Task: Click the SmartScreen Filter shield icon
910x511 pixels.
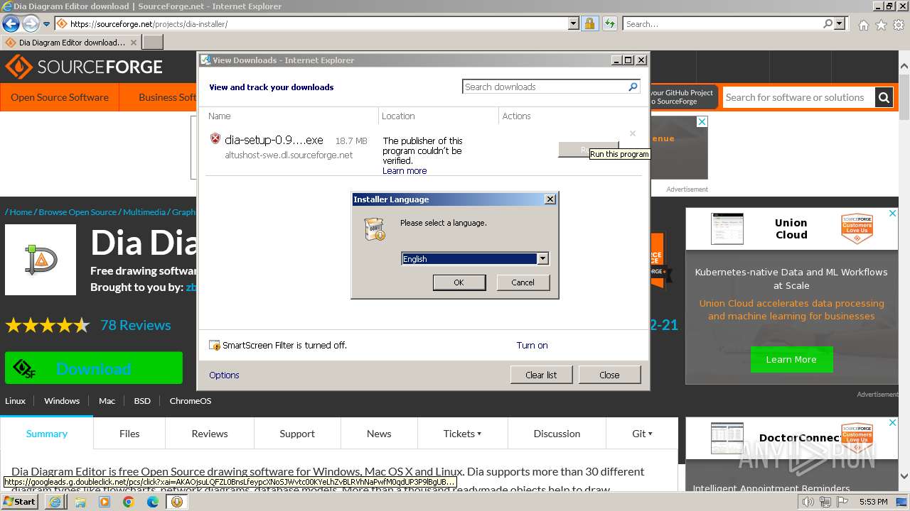Action: coord(215,346)
